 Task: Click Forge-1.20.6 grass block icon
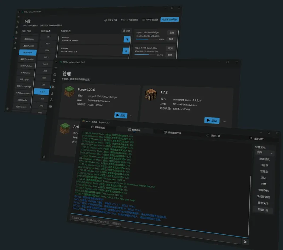click(x=69, y=92)
